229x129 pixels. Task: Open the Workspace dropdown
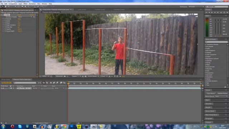point(196,6)
